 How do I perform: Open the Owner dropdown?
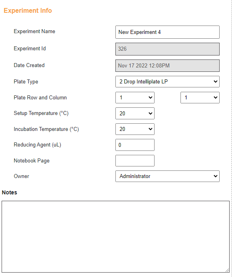point(167,176)
